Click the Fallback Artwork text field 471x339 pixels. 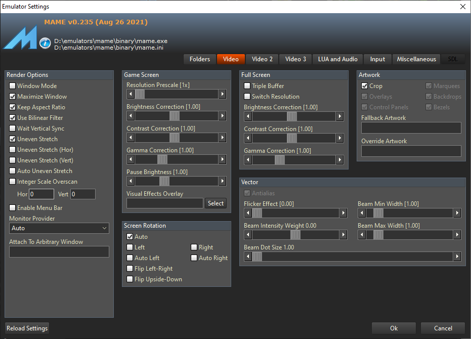pos(411,128)
